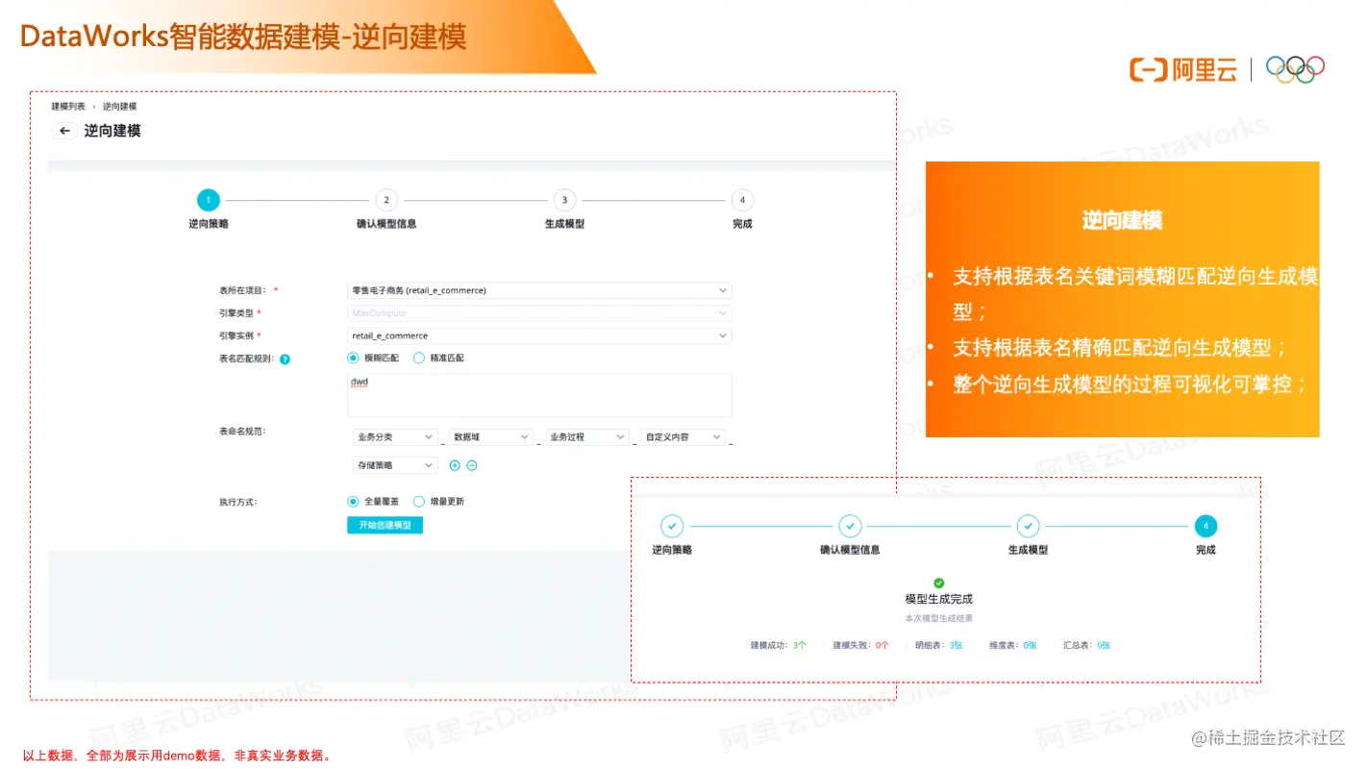This screenshot has height=769, width=1367.
Task: Click the 本次模型生成结果 subtitle
Action: [x=939, y=618]
